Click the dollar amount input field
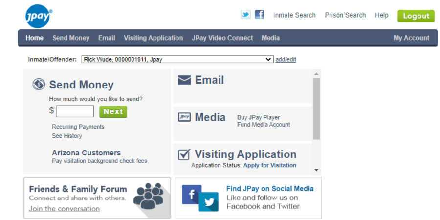Image resolution: width=440 pixels, height=220 pixels. (75, 111)
